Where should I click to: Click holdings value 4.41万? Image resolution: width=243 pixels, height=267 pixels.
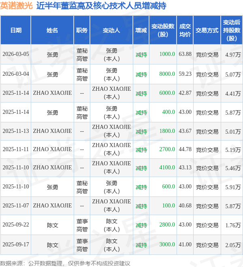click(233, 94)
